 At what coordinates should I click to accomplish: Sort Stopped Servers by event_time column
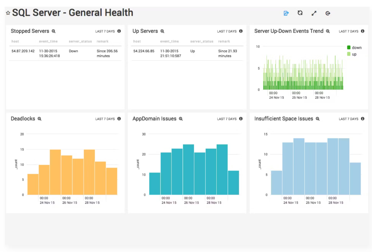[48, 41]
